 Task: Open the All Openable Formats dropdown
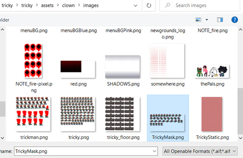(200, 151)
